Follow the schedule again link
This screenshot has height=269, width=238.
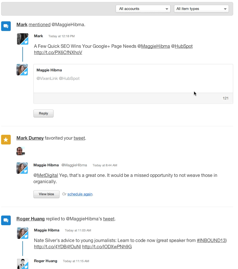tap(80, 194)
